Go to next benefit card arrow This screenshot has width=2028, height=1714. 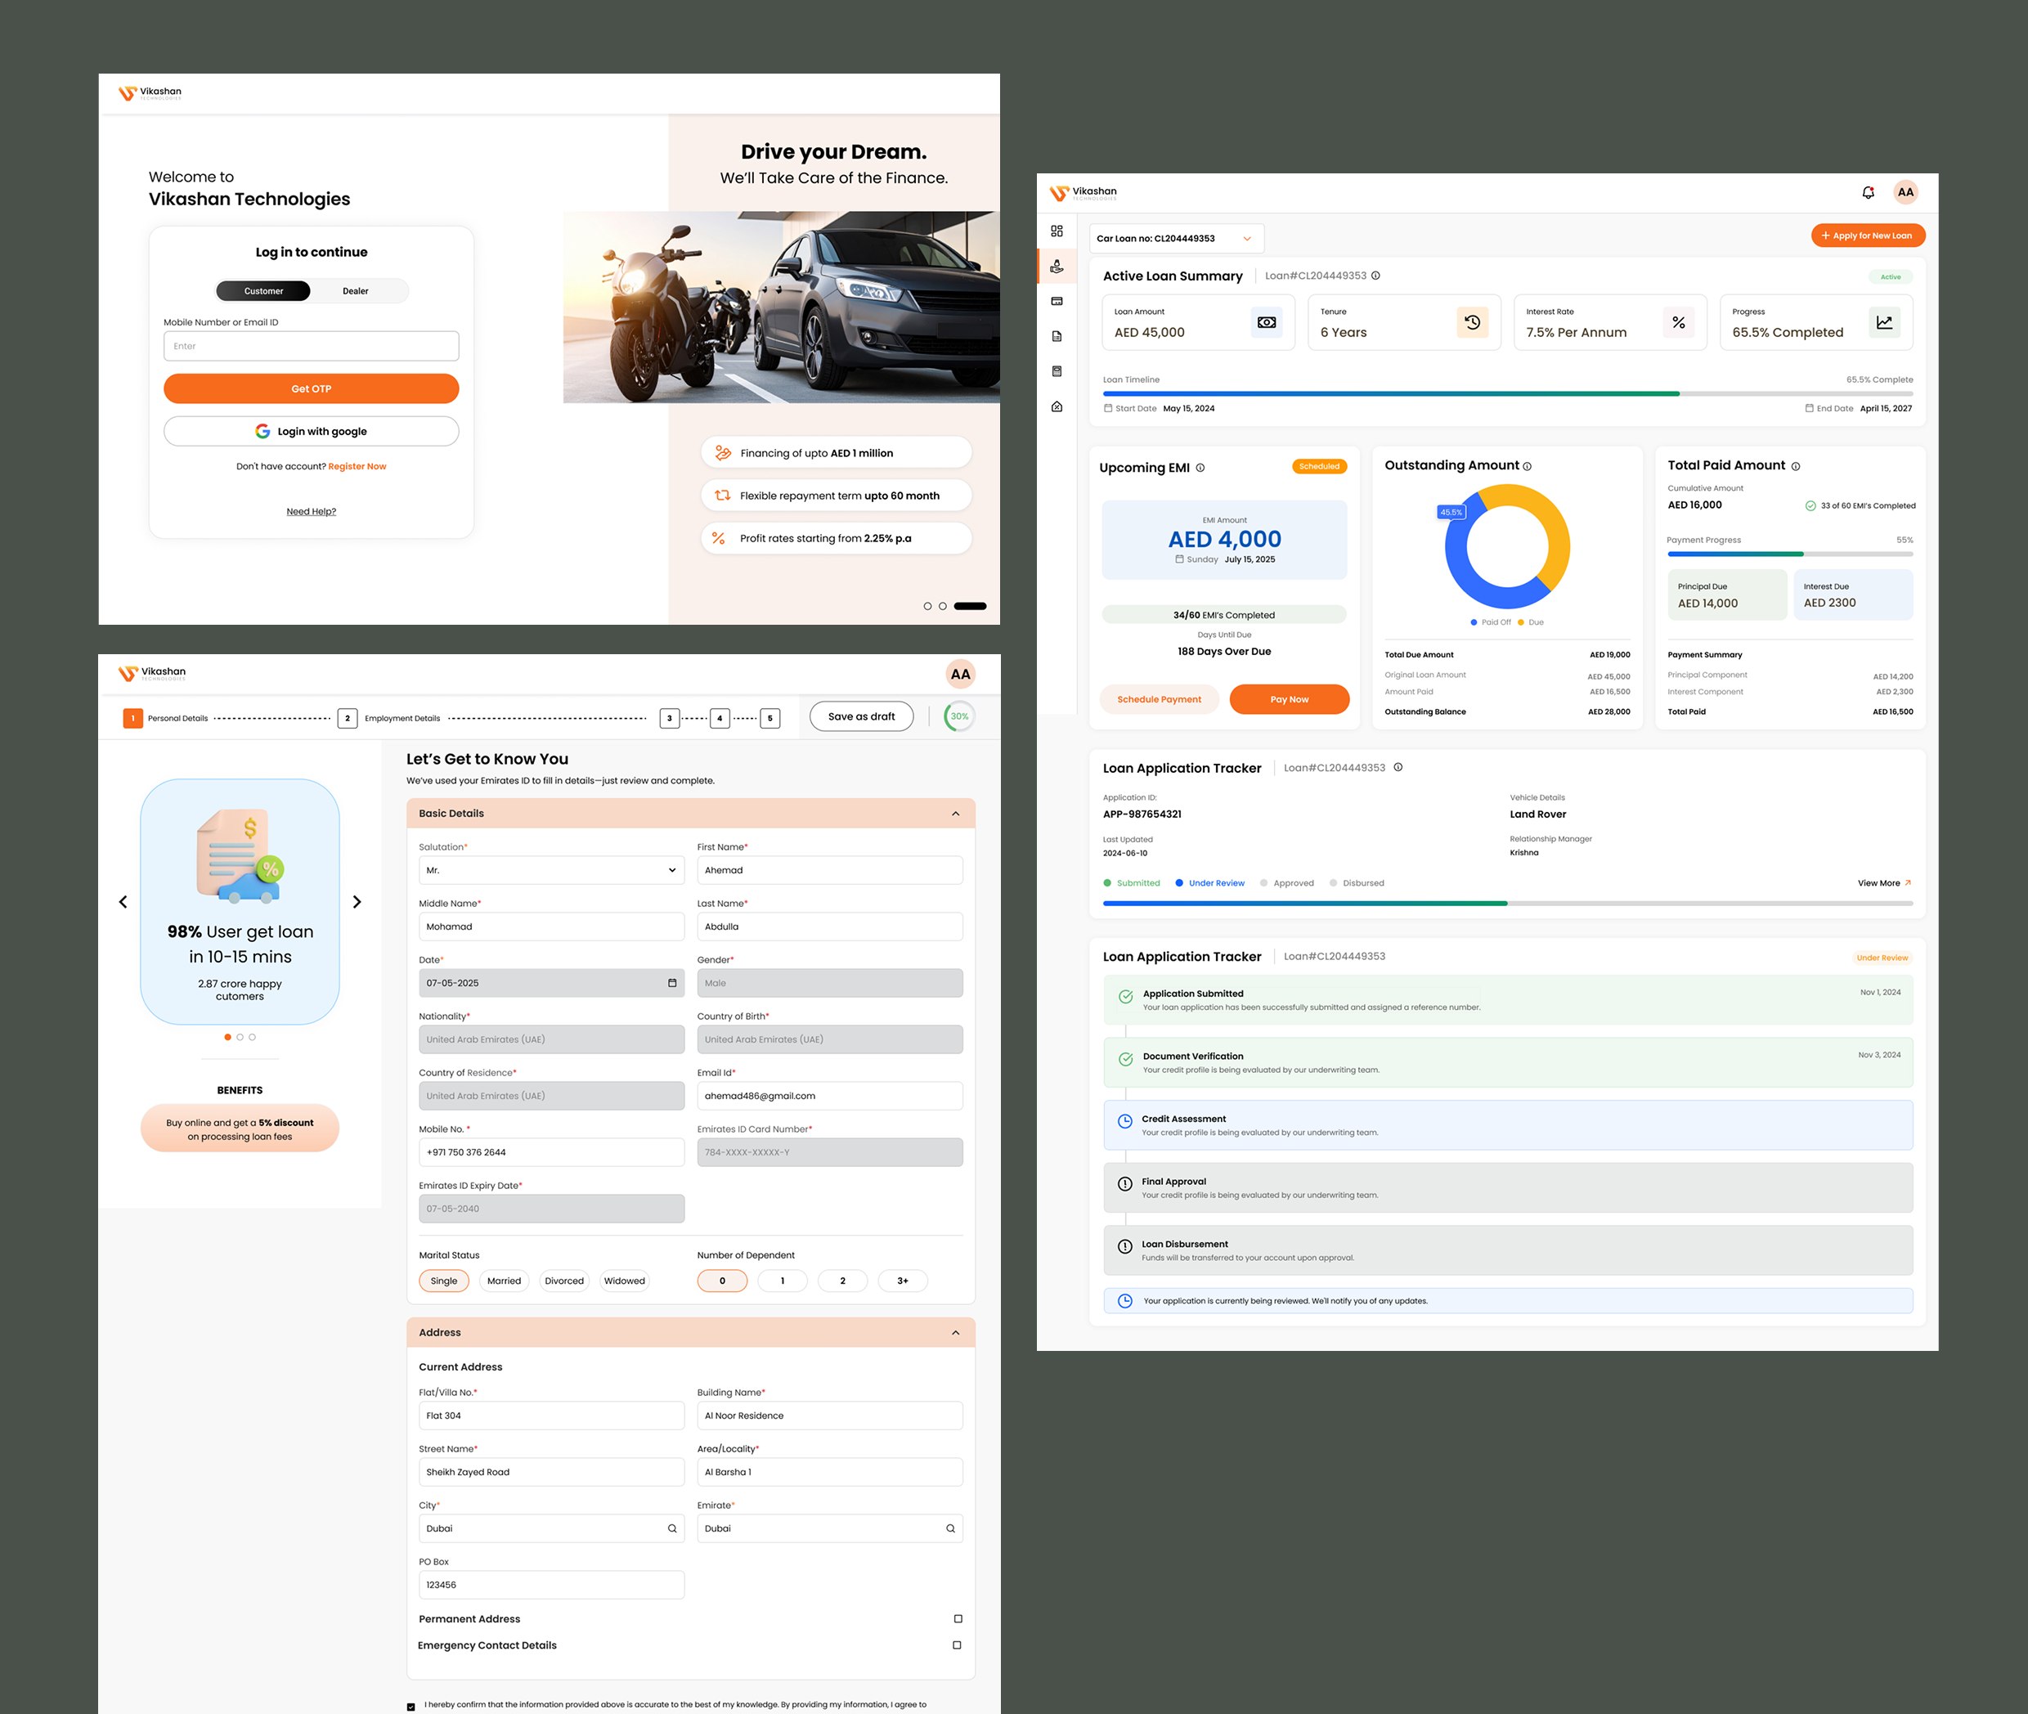point(357,902)
